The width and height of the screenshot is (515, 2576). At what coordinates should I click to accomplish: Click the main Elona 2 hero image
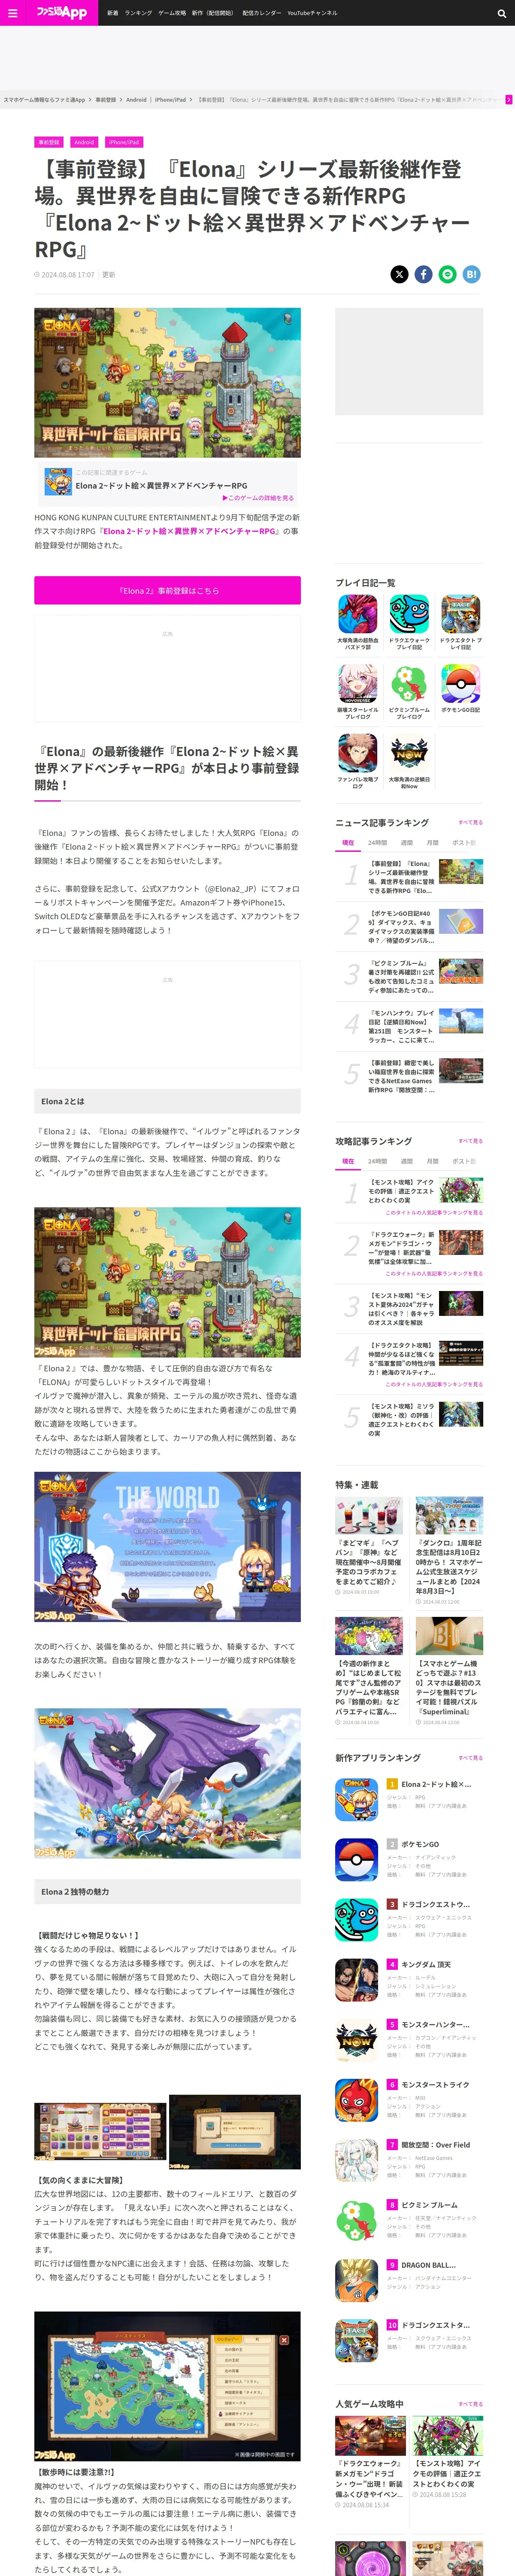167,383
